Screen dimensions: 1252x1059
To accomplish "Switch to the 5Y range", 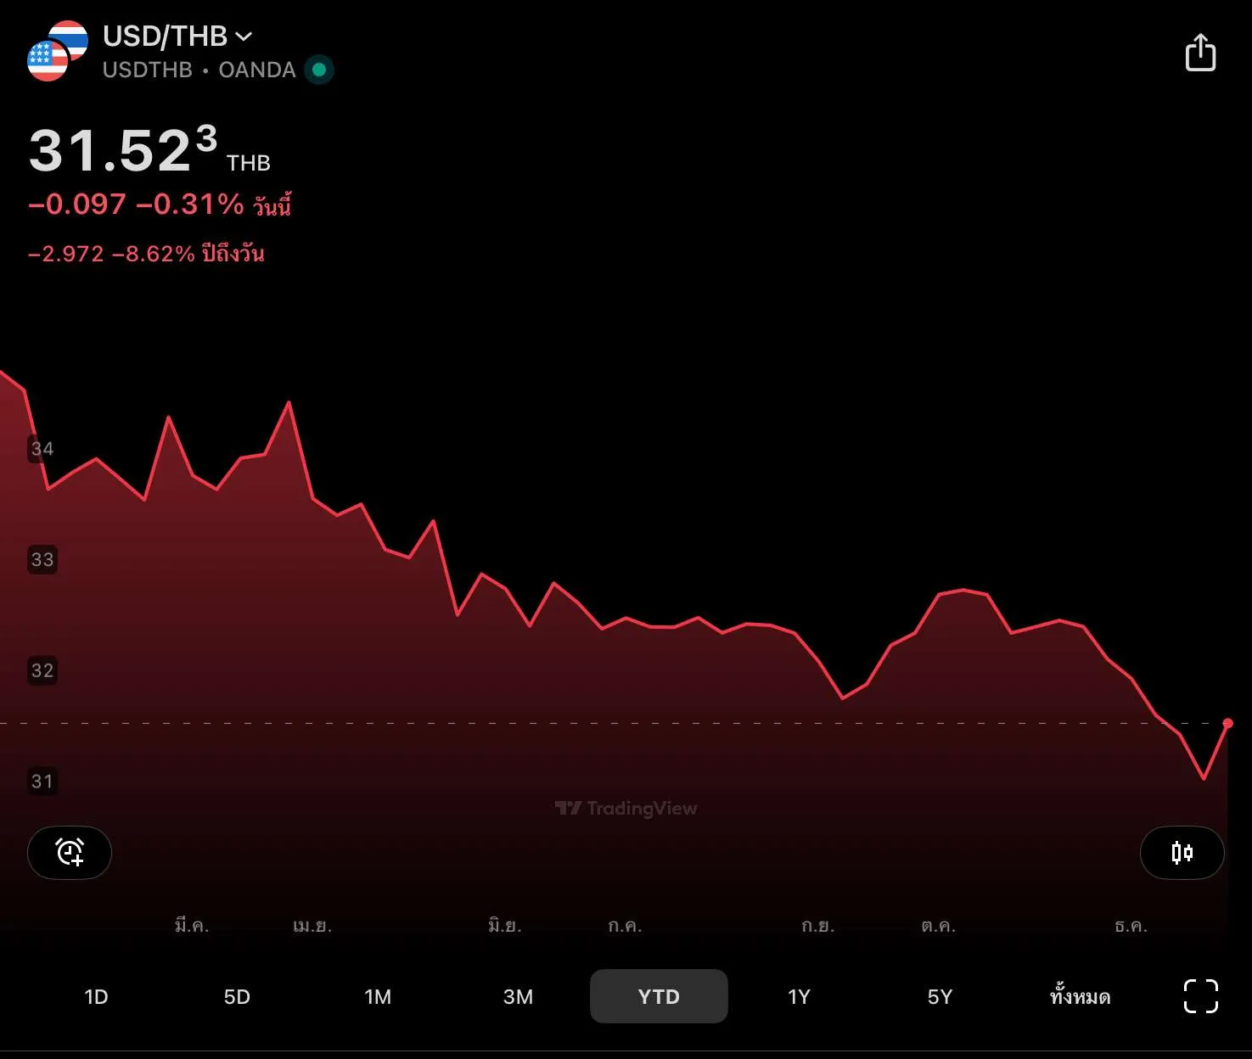I will click(x=940, y=996).
